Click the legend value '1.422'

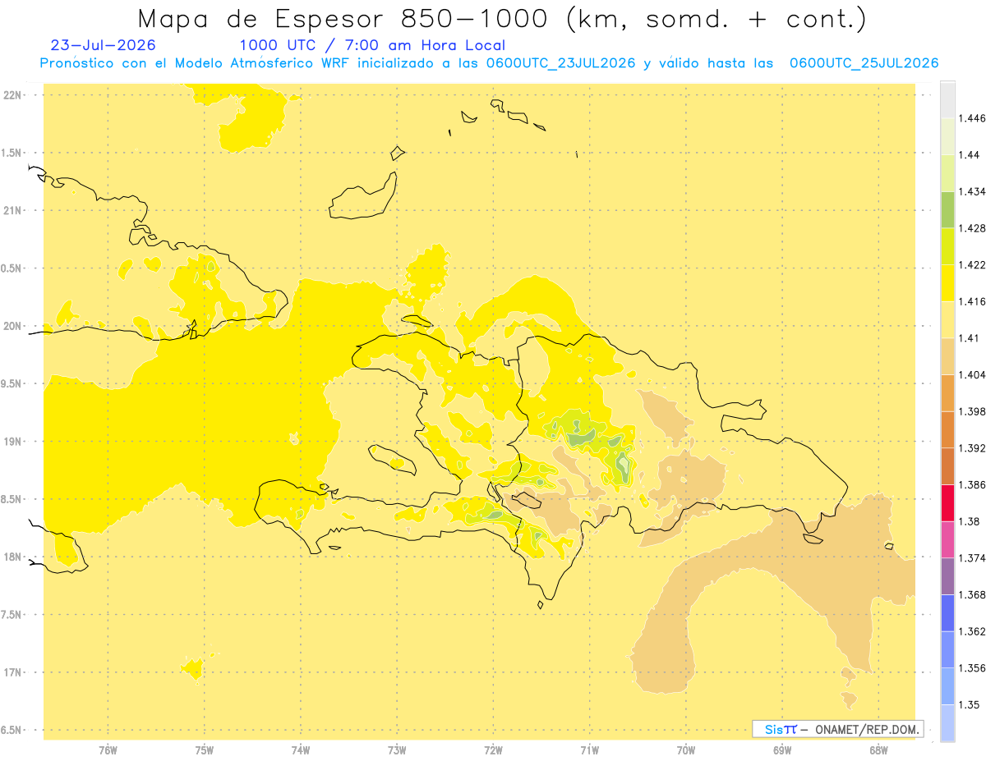(x=971, y=265)
